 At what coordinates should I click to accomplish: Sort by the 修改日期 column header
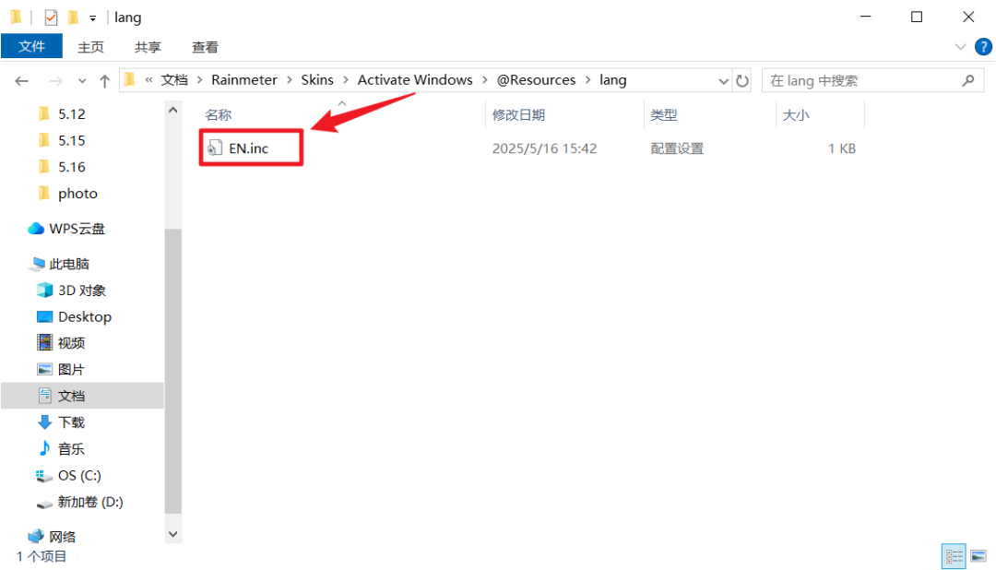(518, 115)
